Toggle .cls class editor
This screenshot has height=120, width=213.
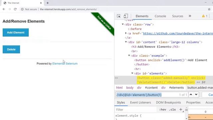tap(172, 110)
